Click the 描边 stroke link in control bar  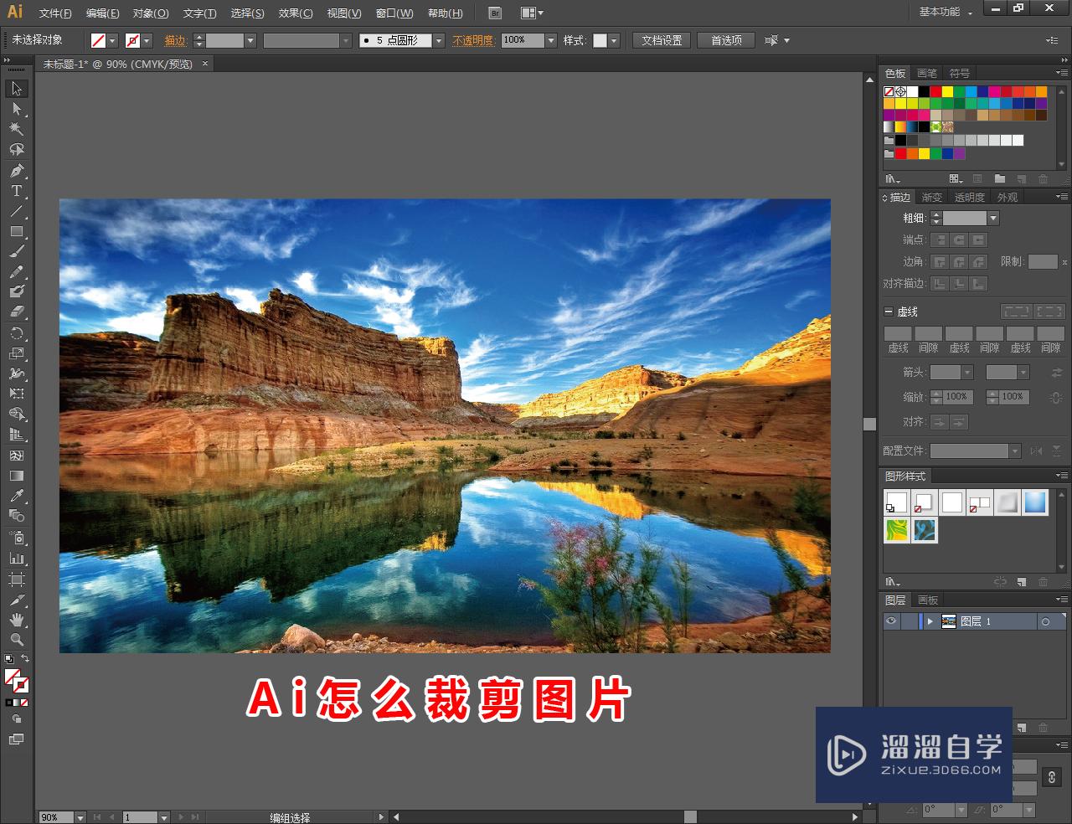tap(175, 40)
